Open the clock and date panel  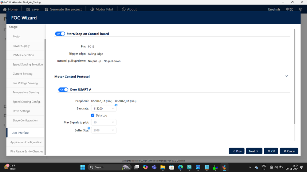coord(292,167)
